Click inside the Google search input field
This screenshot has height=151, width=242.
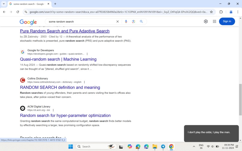(81, 22)
